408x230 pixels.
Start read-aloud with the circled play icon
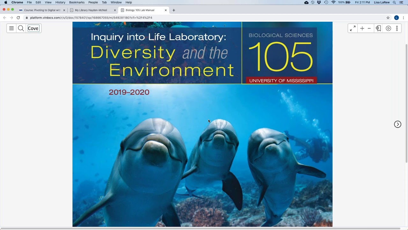coord(388,28)
